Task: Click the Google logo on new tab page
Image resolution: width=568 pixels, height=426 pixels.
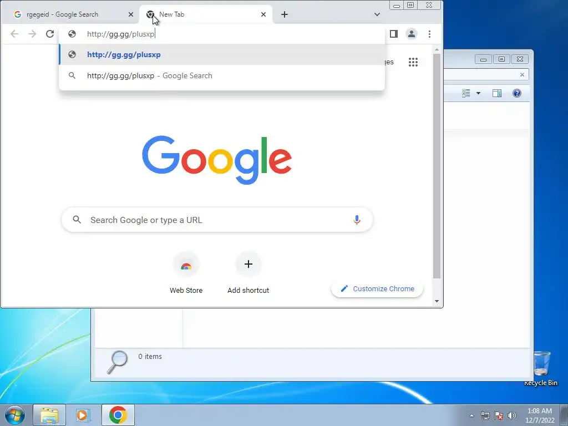Action: pyautogui.click(x=217, y=159)
